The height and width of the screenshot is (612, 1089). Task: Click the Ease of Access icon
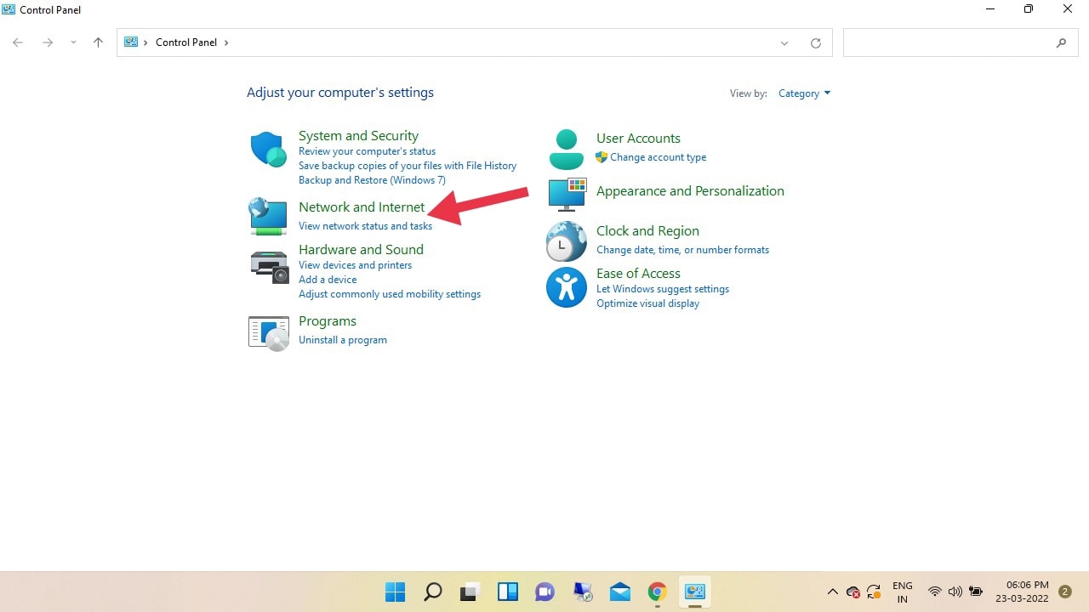566,287
